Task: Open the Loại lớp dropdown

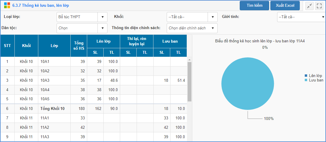Action: pos(102,17)
